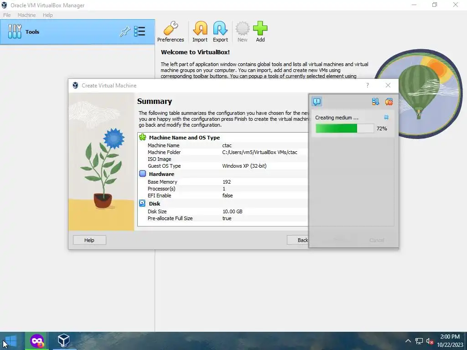Viewport: 467px width, 350px height.
Task: Click the Processor(s) row
Action: 223,189
